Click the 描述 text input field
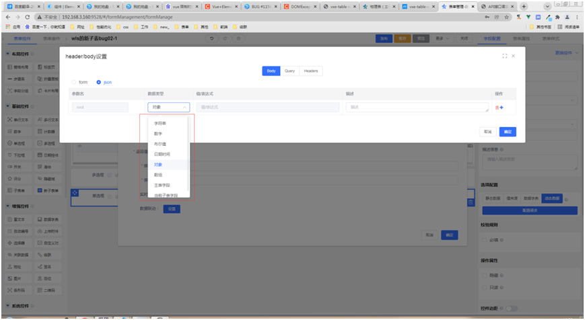Image resolution: width=585 pixels, height=320 pixels. [x=417, y=107]
